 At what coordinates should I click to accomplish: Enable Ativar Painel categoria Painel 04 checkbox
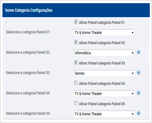point(76,83)
